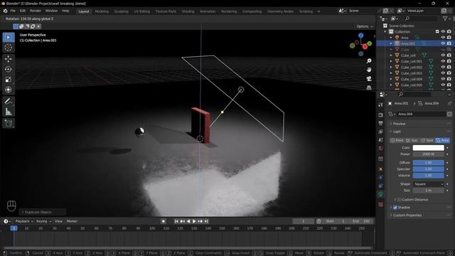
Task: Choose the Add Cube tool
Action: pyautogui.click(x=9, y=123)
